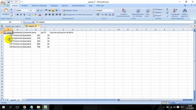Select column D header
The height and width of the screenshot is (110, 196).
tap(36, 30)
